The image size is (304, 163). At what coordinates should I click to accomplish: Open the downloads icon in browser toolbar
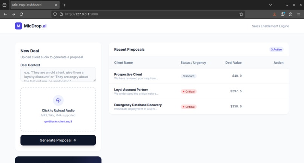click(x=274, y=14)
